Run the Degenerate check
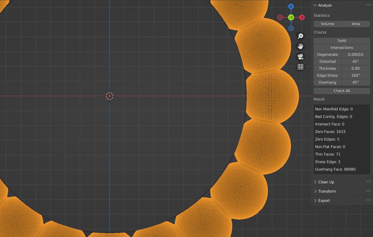Screen dimensions: 373x237 pos(328,54)
